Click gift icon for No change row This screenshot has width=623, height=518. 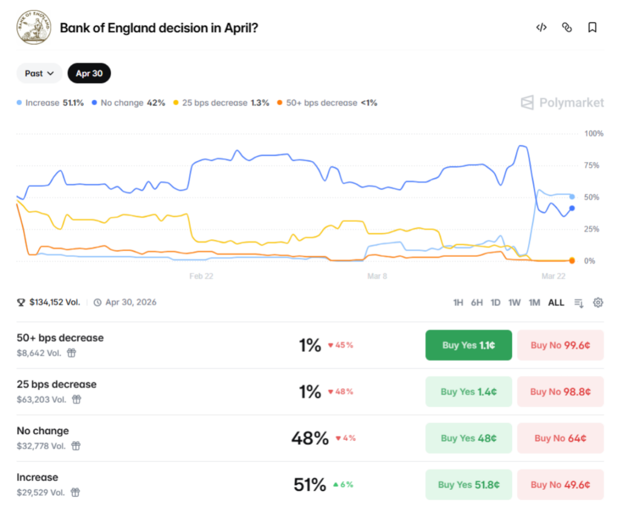point(76,446)
